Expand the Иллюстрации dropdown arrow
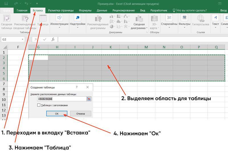The width and height of the screenshot is (228, 154). tap(59, 27)
